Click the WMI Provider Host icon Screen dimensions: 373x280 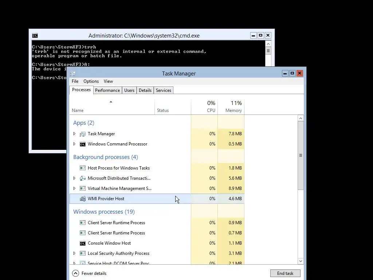83,199
